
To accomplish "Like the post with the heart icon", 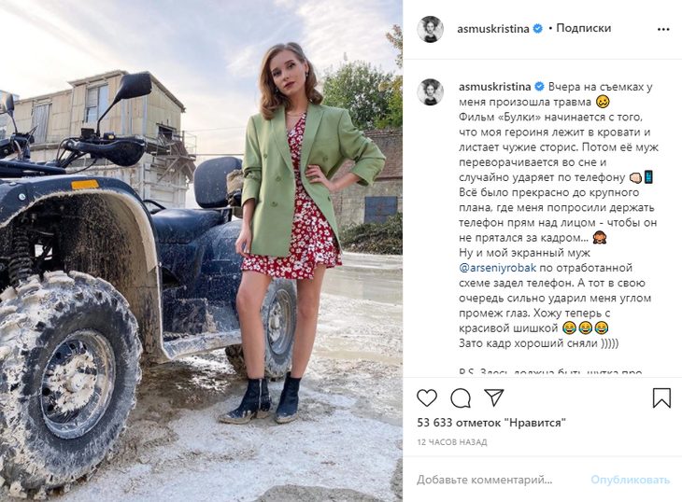I will 427,397.
